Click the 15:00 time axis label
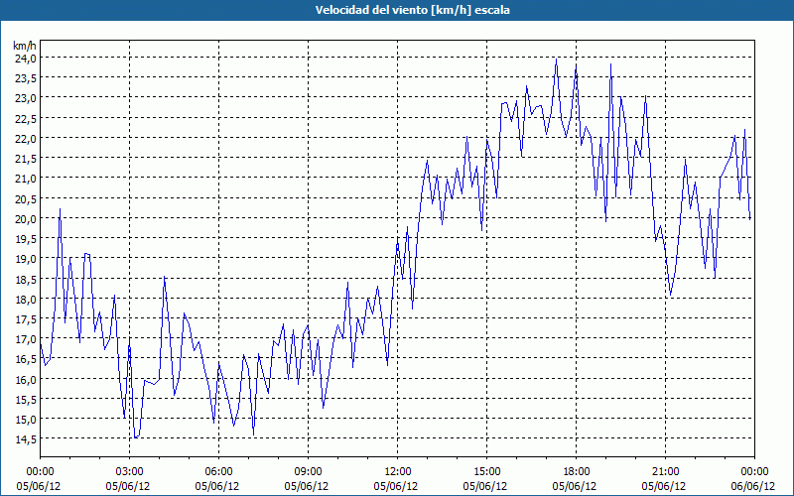The image size is (794, 496). coord(486,472)
